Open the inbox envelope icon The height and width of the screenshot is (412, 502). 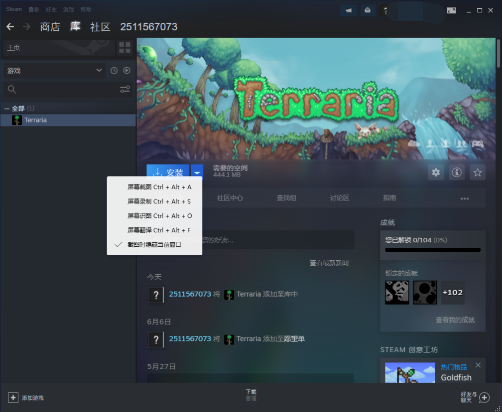pos(368,10)
